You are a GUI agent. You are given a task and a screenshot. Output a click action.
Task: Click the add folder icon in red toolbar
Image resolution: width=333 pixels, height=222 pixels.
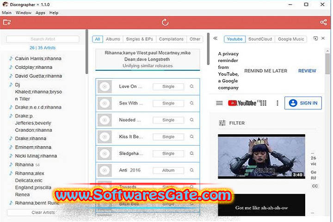7,22
